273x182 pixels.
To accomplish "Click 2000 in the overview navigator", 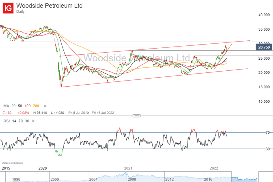I will (55, 179).
